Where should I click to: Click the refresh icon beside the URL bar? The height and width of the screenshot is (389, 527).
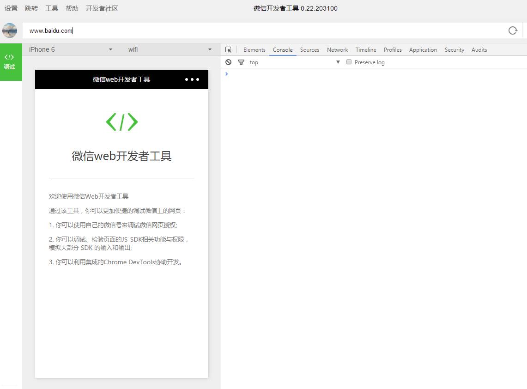tap(513, 30)
